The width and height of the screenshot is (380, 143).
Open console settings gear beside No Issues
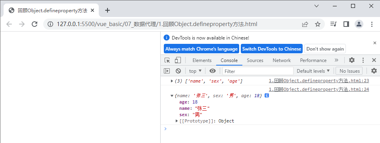374,71
